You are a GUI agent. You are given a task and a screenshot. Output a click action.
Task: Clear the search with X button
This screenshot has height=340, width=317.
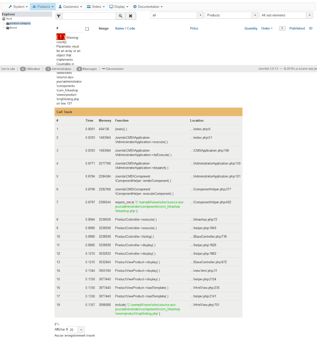(131, 16)
